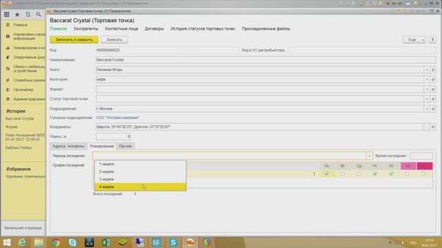Screen dimensions: 442x248
Task: Click the magenta Sunday column header
Action: [425, 166]
